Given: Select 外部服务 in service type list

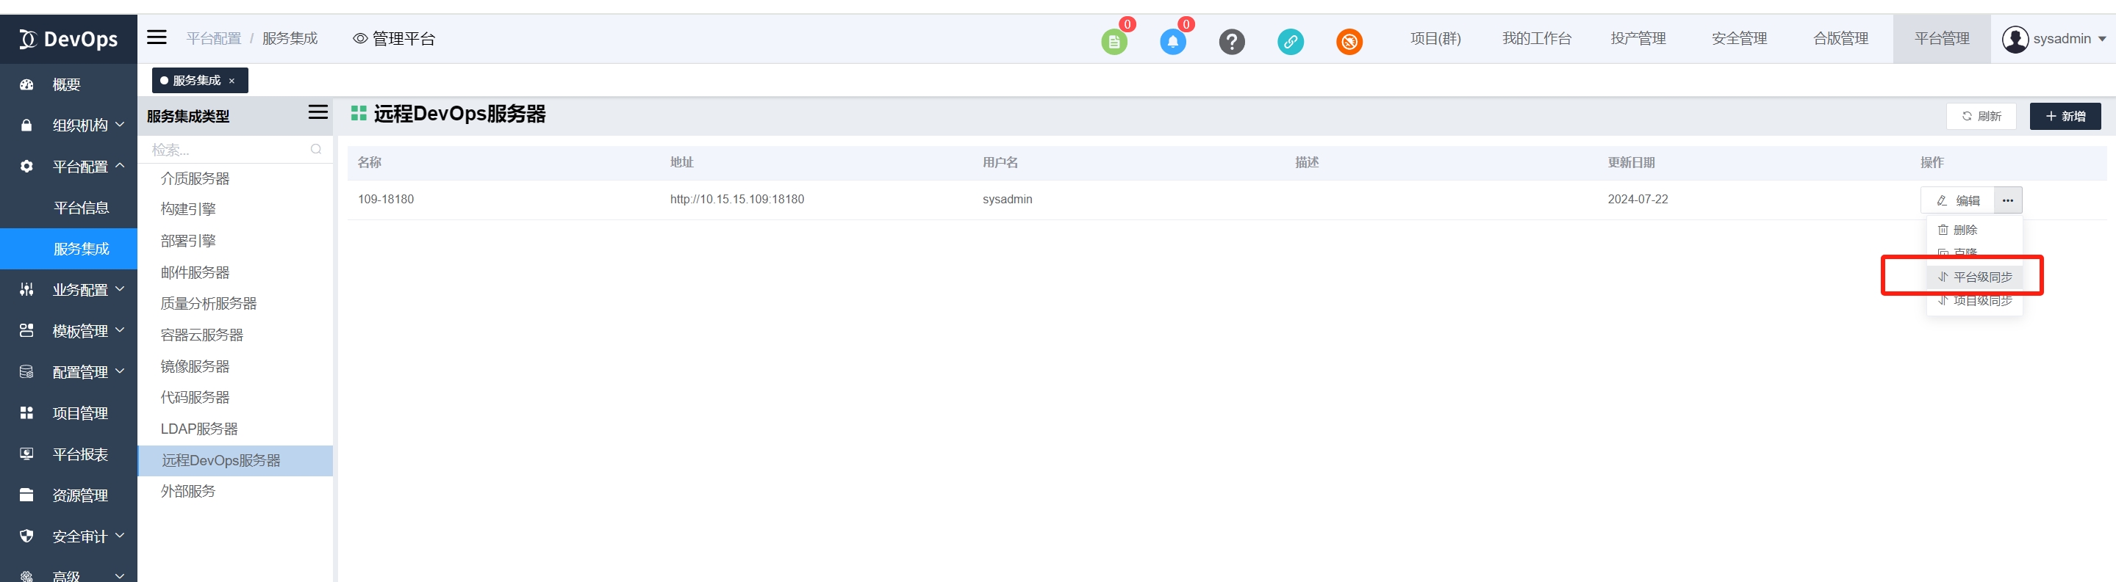Looking at the screenshot, I should pos(236,491).
